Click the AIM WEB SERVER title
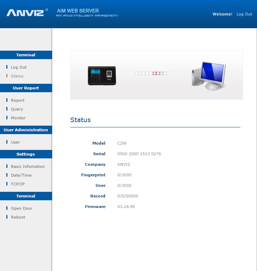Image resolution: width=257 pixels, height=271 pixels. click(78, 11)
